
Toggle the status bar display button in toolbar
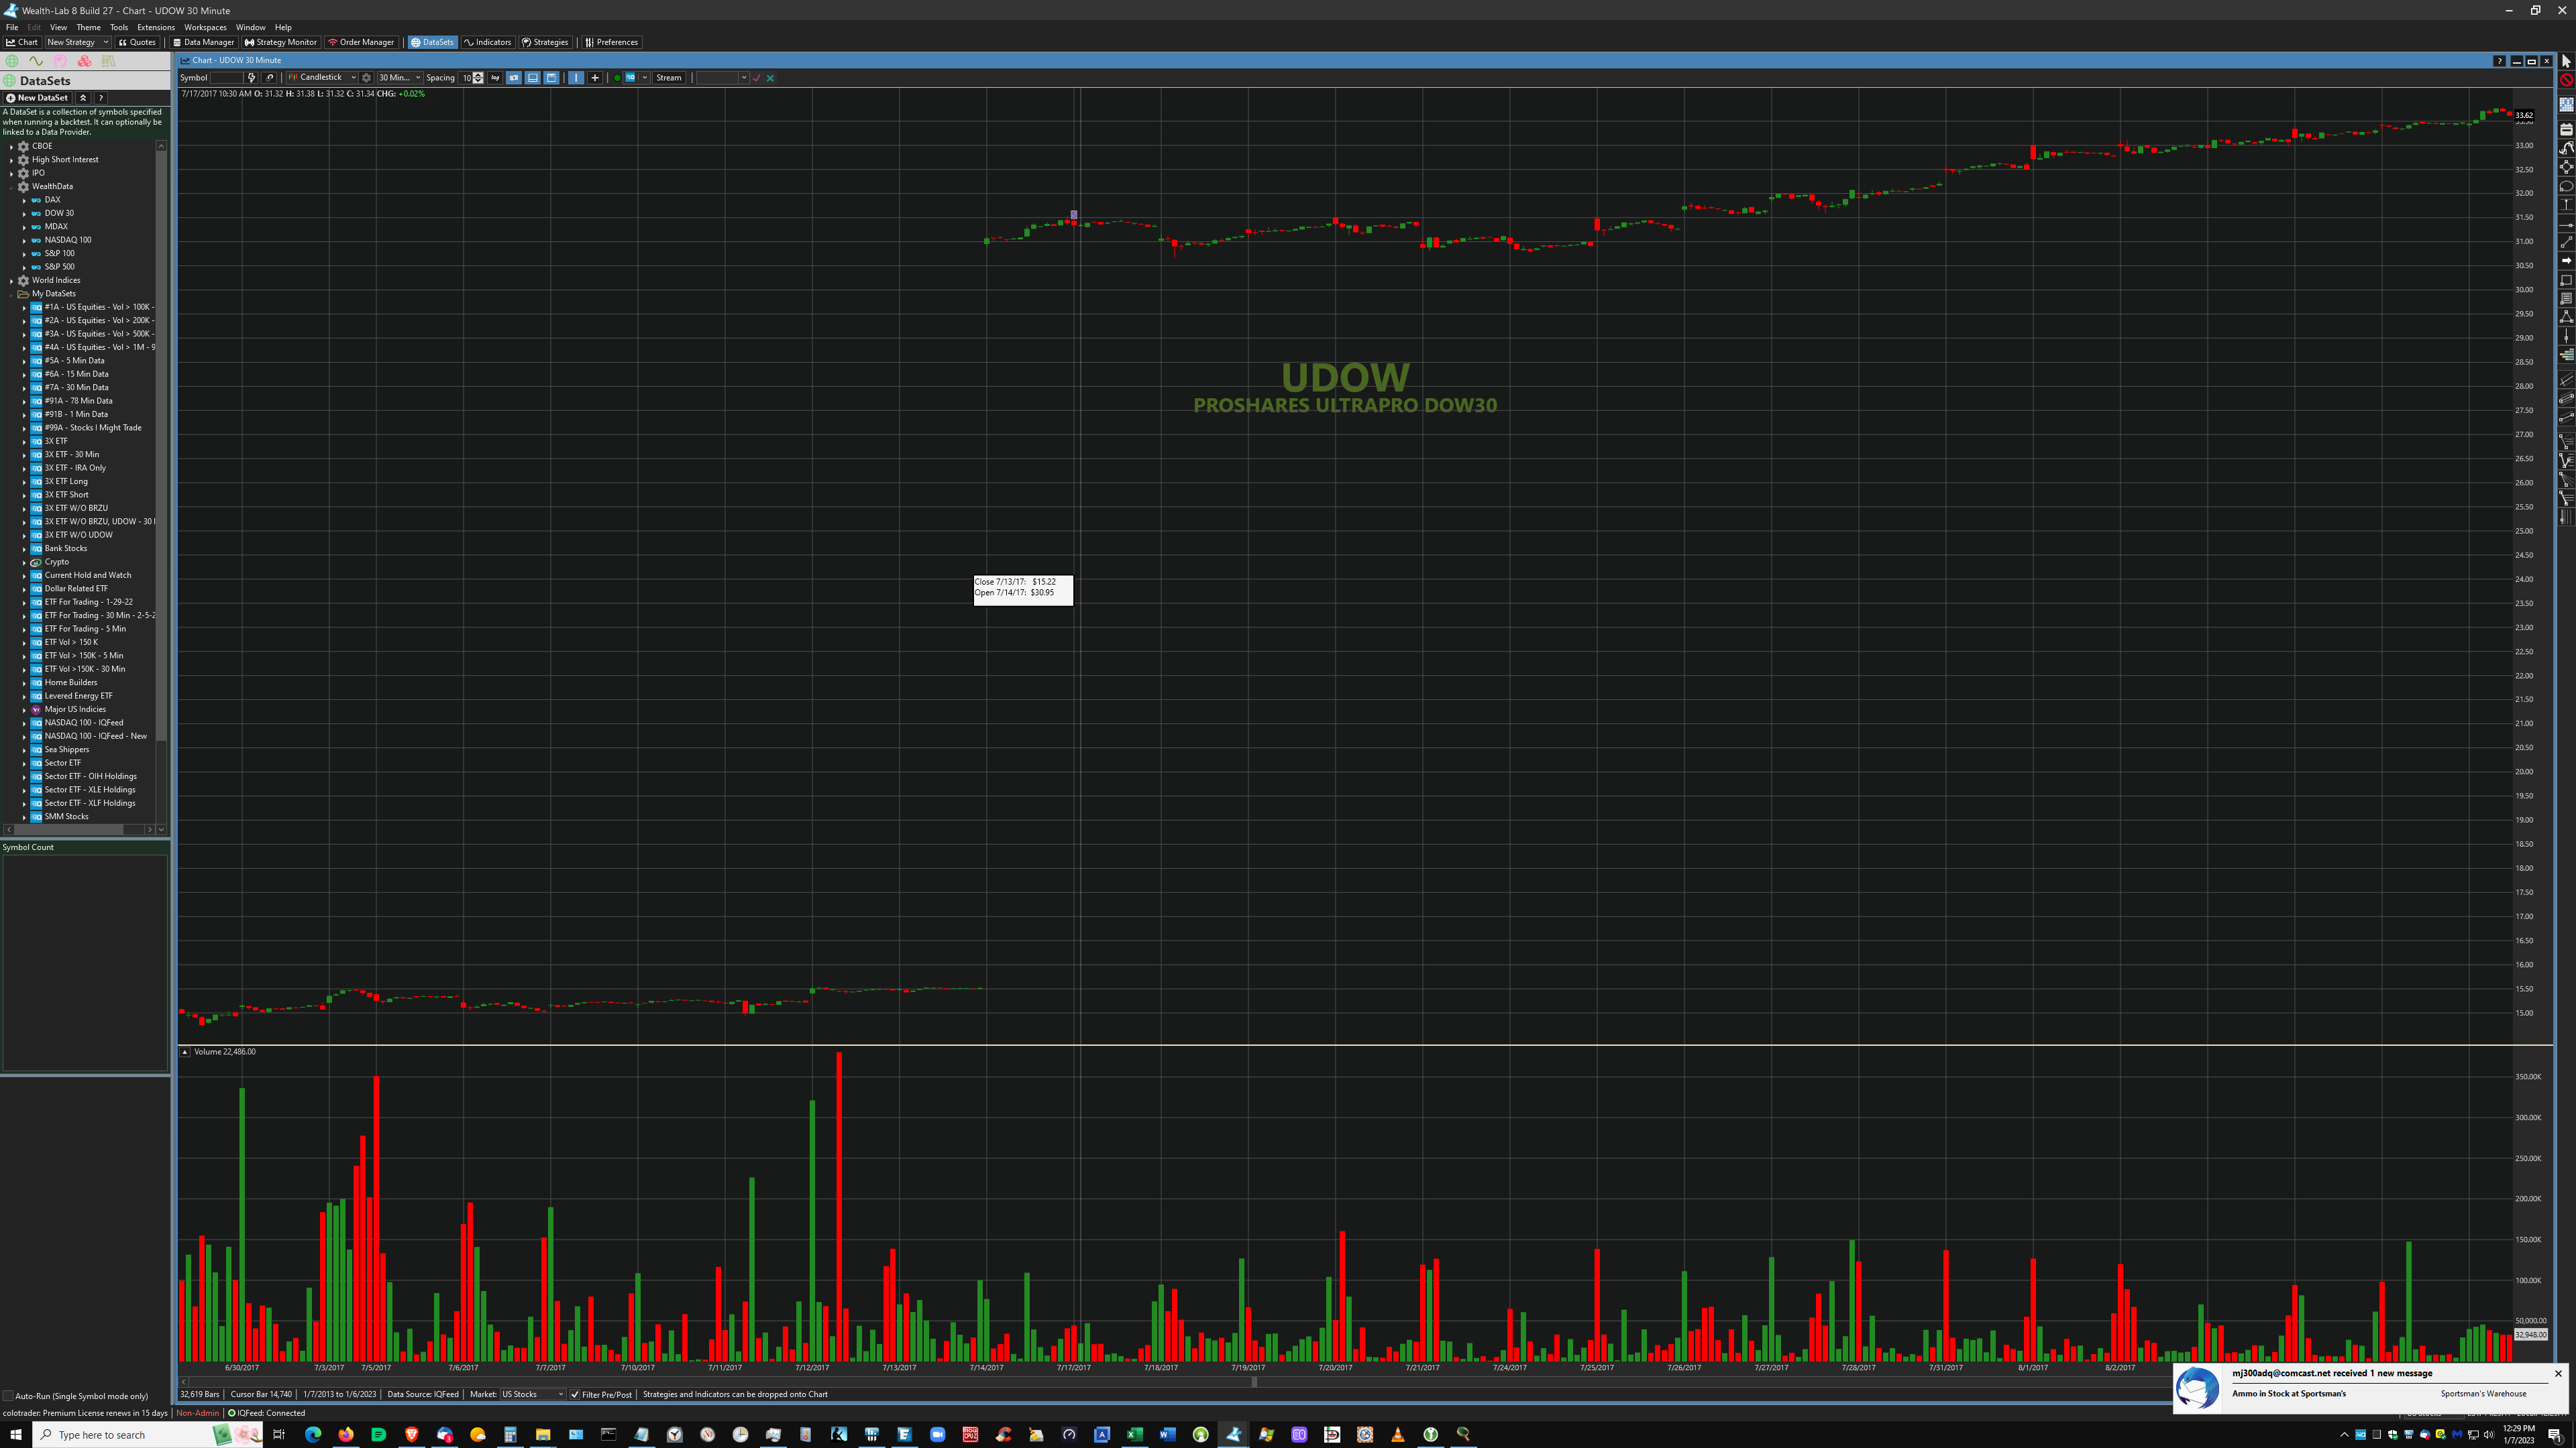point(551,78)
